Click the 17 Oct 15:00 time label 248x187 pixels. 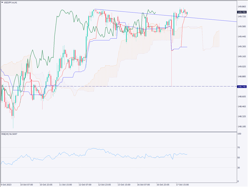(181, 184)
